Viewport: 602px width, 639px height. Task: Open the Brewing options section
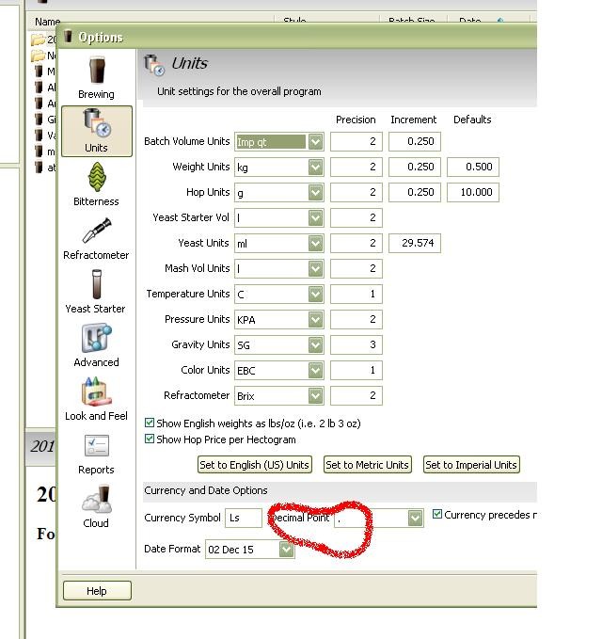click(x=96, y=77)
